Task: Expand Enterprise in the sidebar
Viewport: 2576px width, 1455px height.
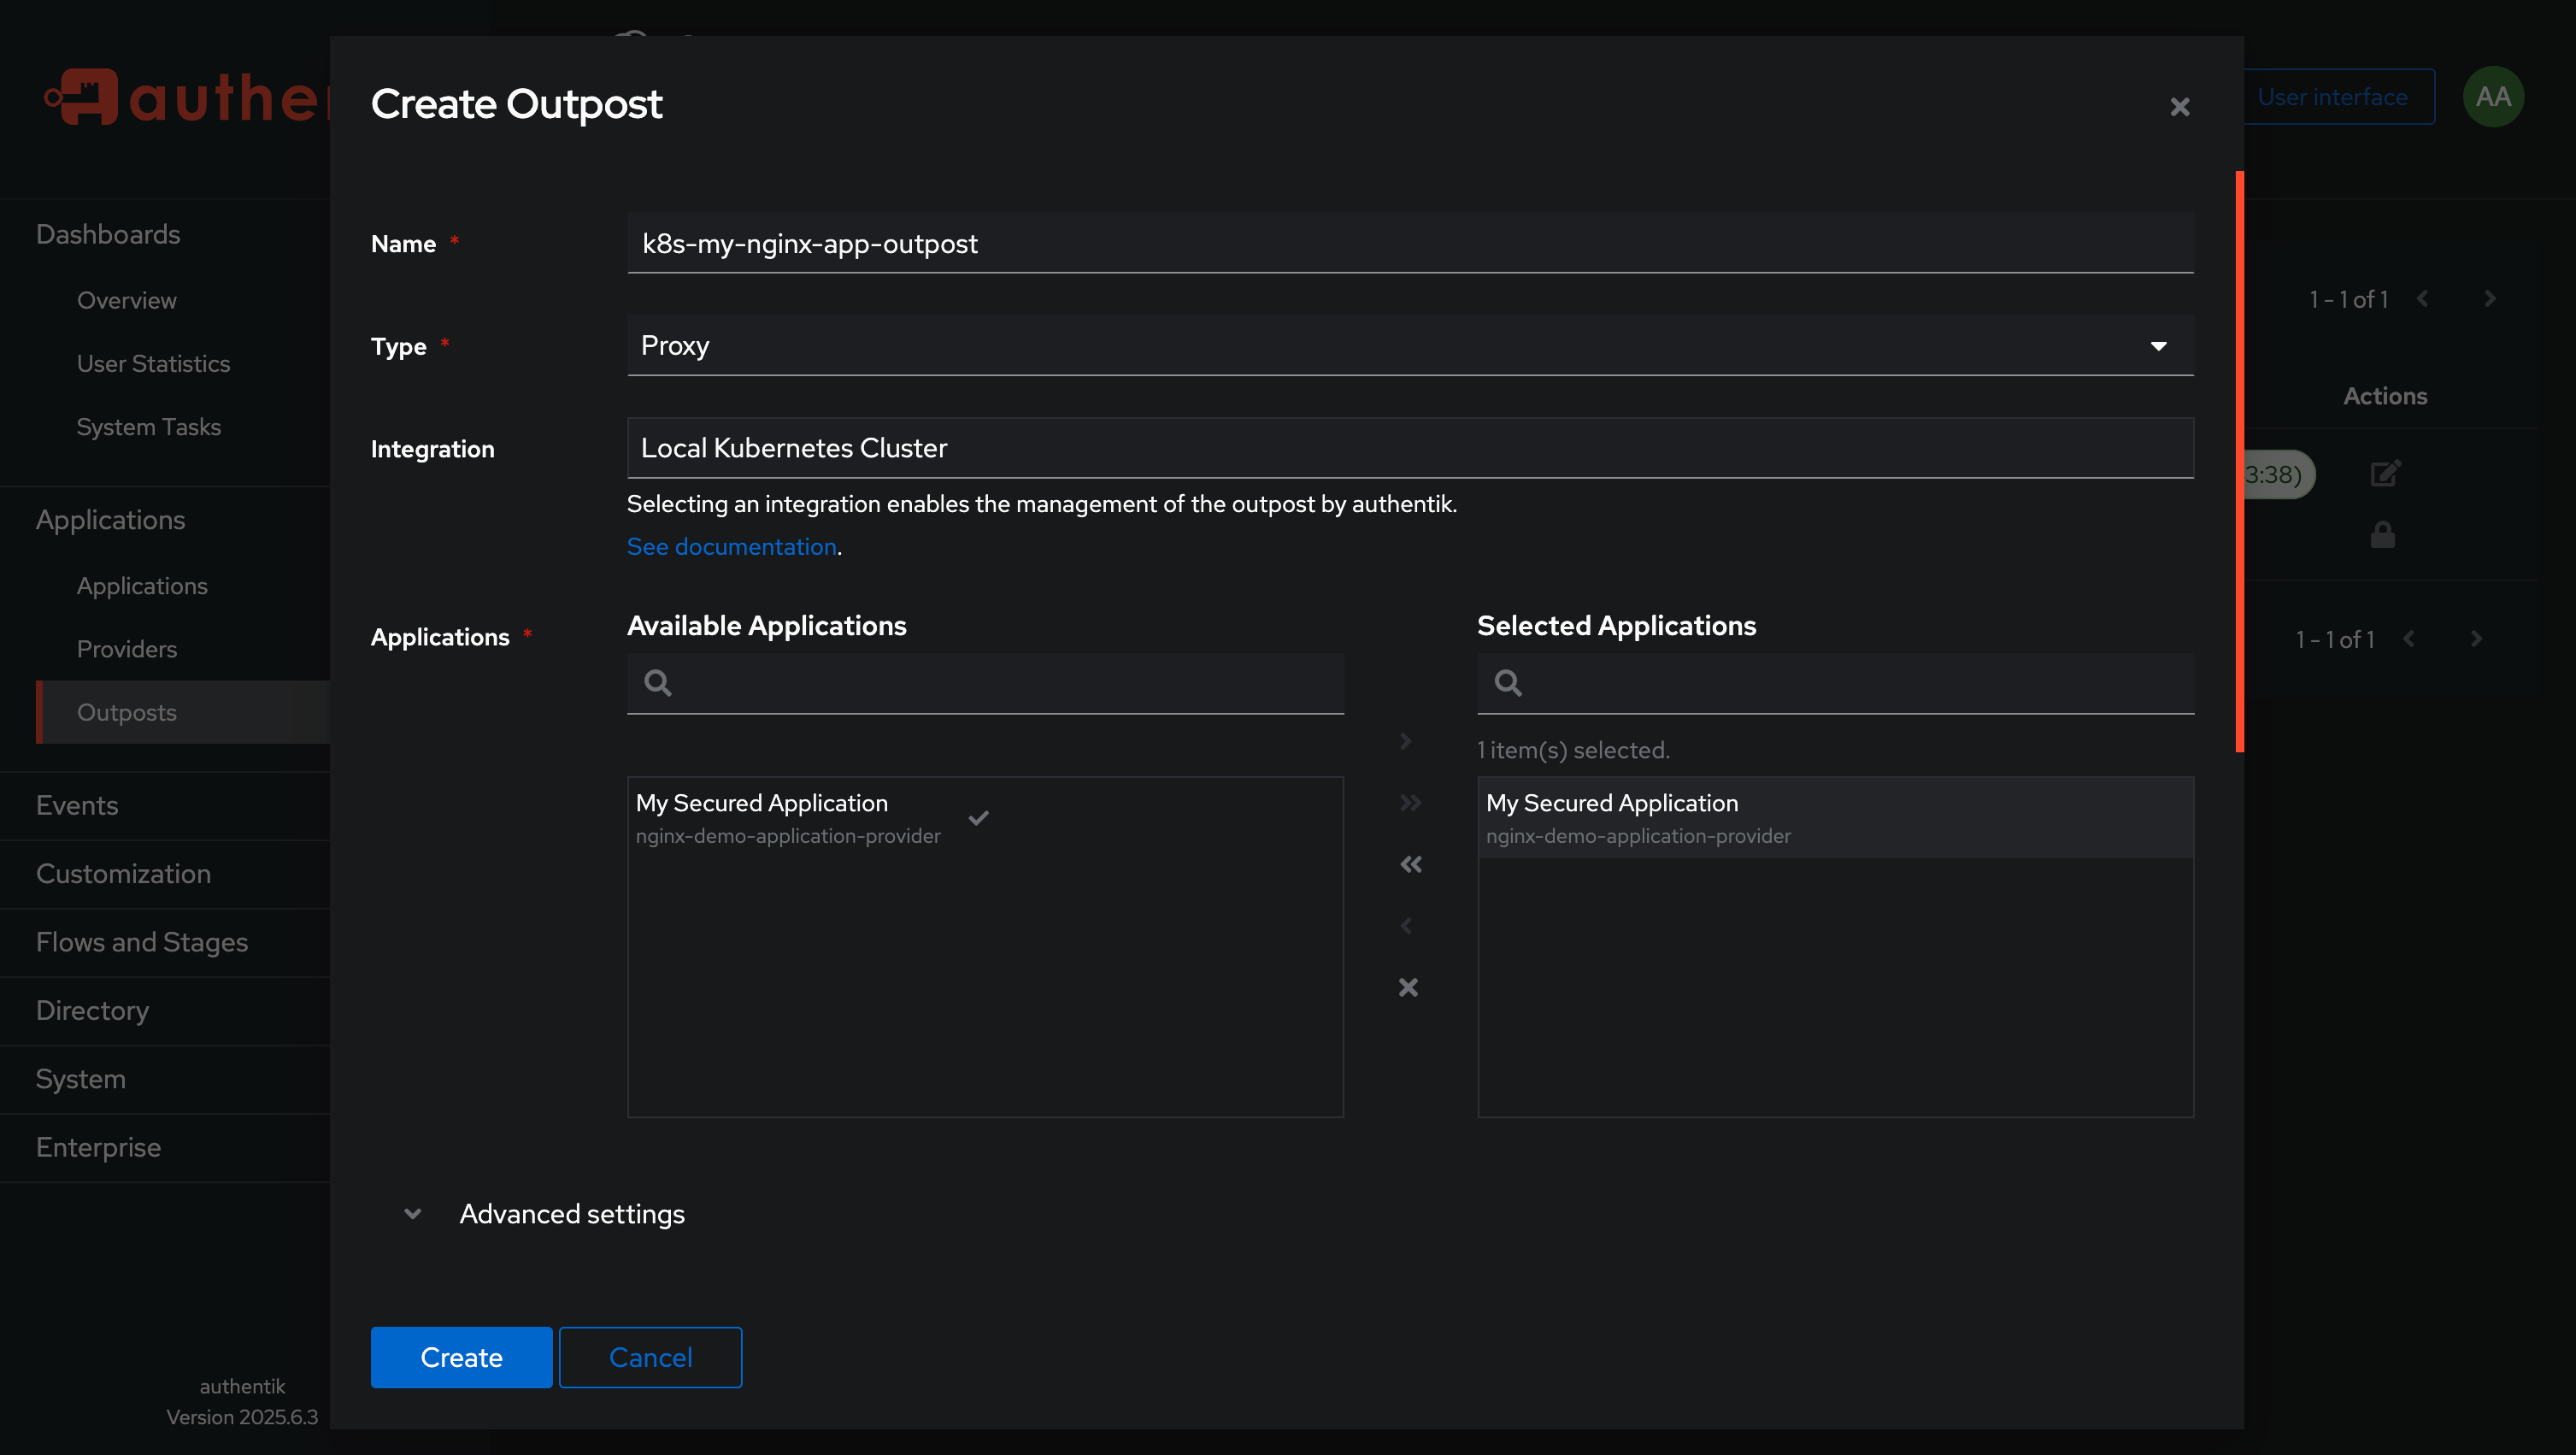Action: pyautogui.click(x=98, y=1148)
